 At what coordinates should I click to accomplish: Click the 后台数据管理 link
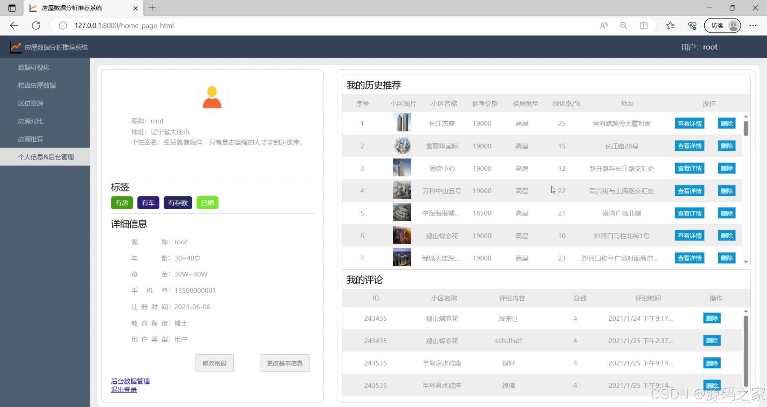coord(130,381)
